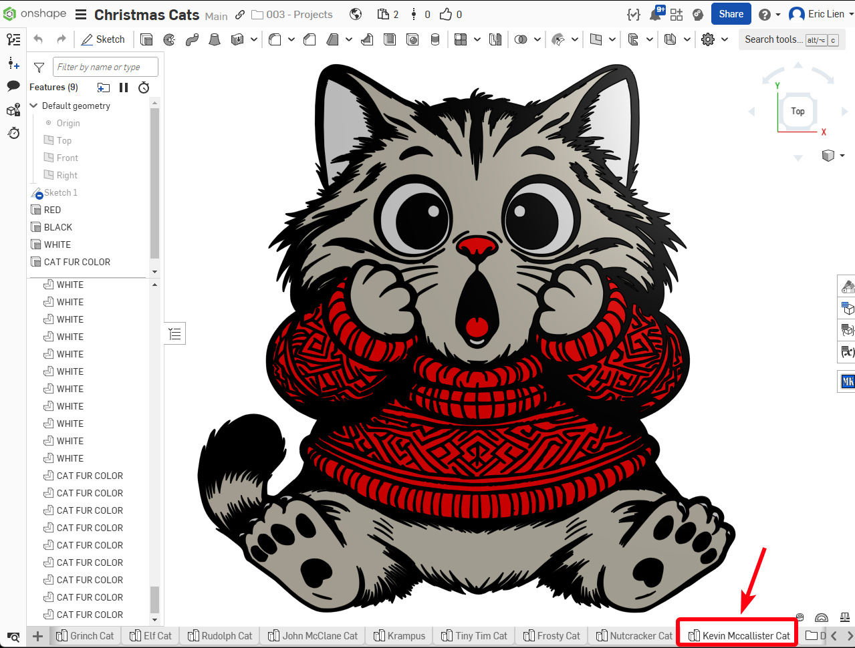Click the add new tab plus button
The height and width of the screenshot is (648, 855).
point(37,636)
